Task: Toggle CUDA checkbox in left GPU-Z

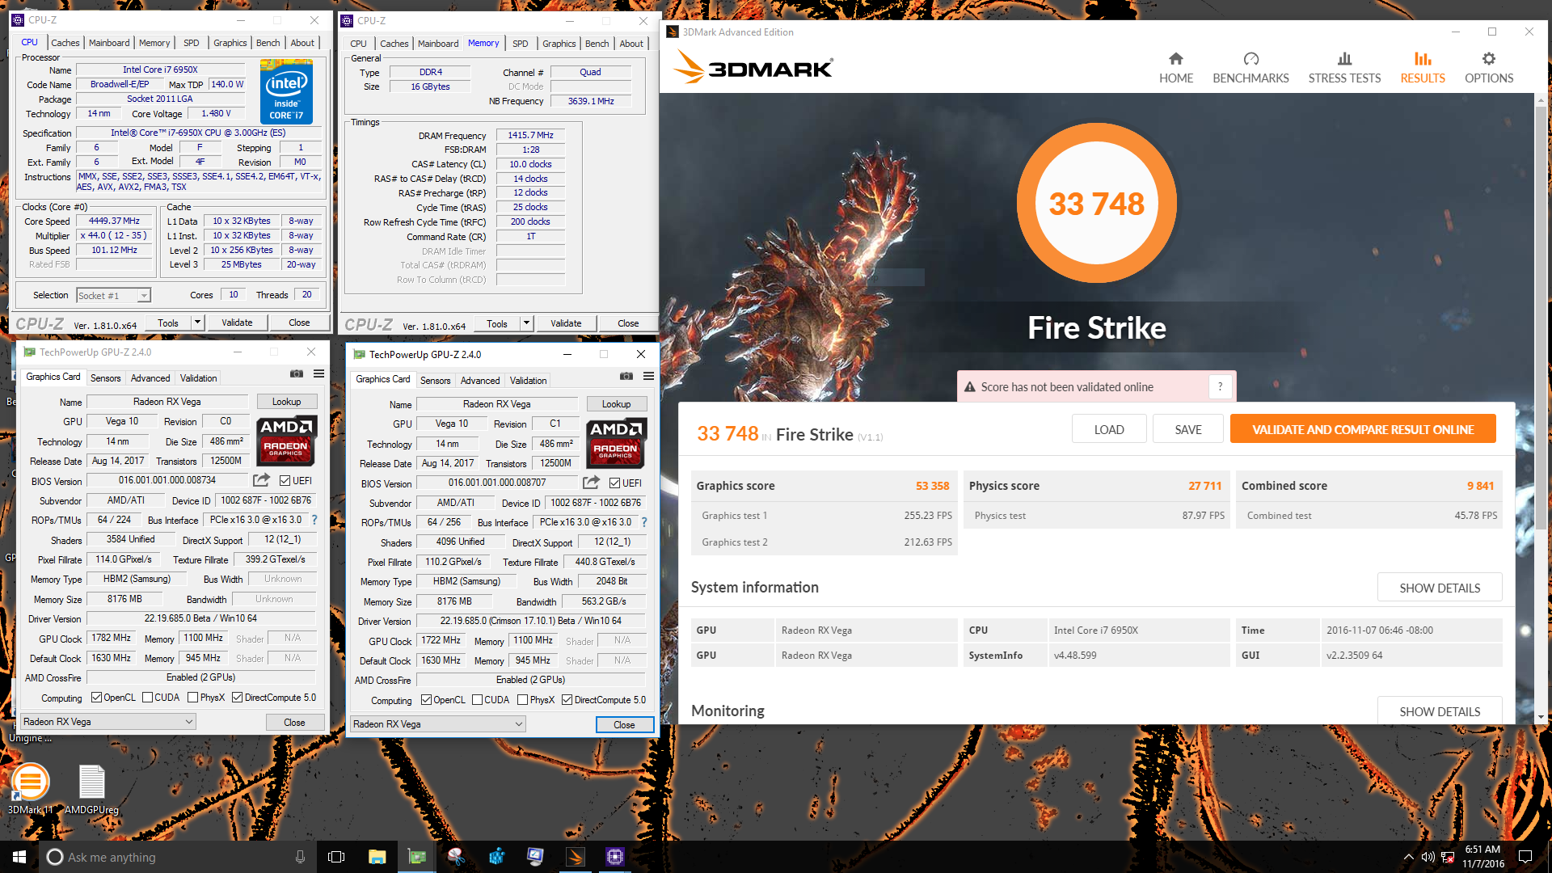Action: coord(147,697)
